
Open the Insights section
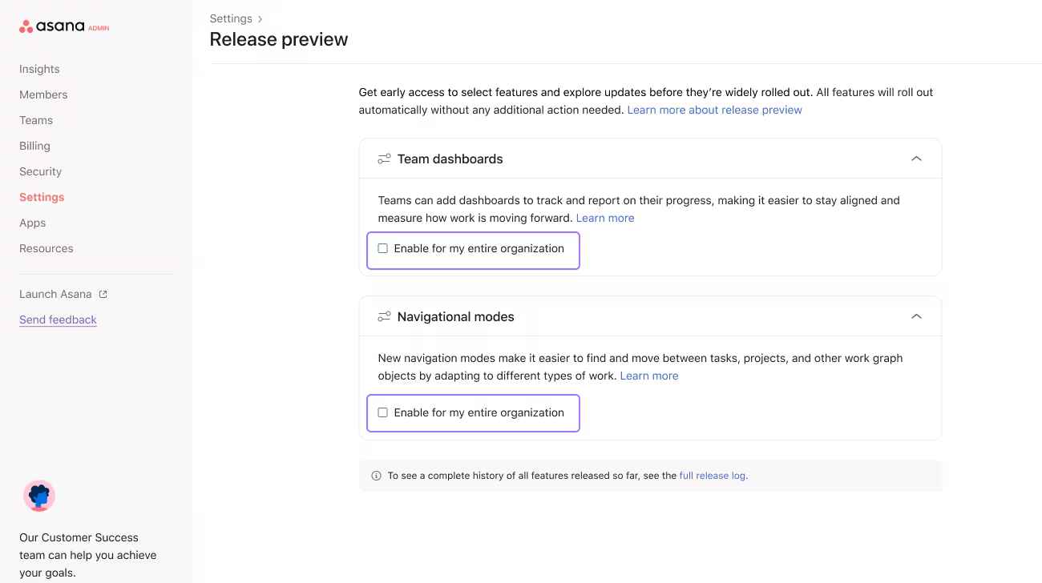(x=39, y=69)
